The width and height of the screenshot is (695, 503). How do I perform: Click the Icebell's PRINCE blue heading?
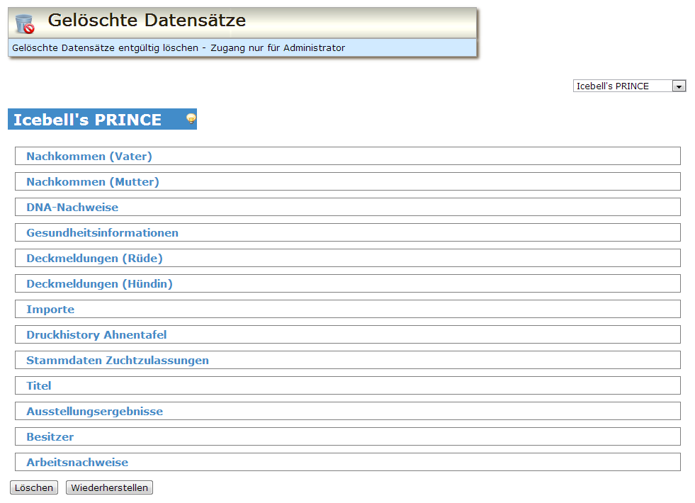(x=88, y=120)
